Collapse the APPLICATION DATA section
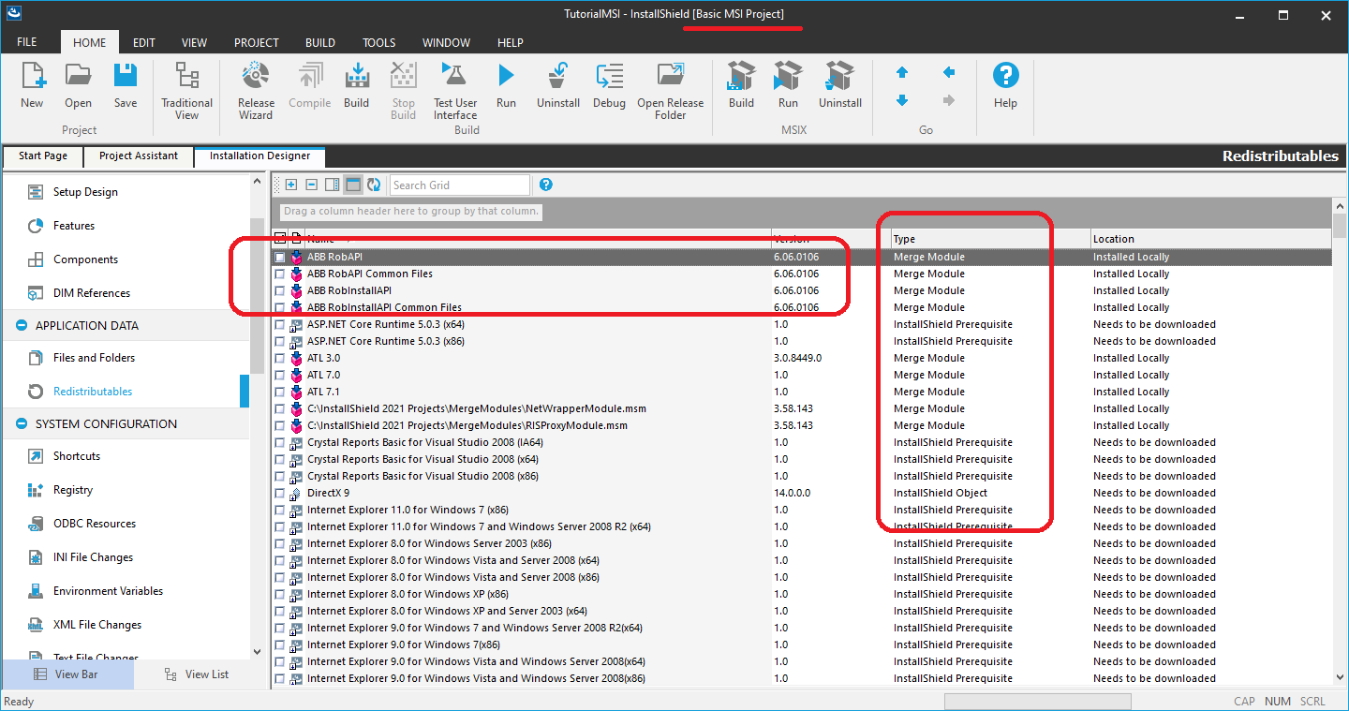Viewport: 1349px width, 711px height. (22, 325)
